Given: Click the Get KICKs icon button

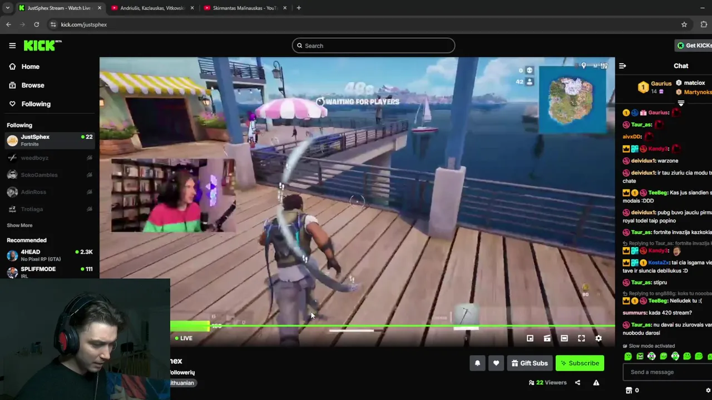Looking at the screenshot, I should 694,46.
